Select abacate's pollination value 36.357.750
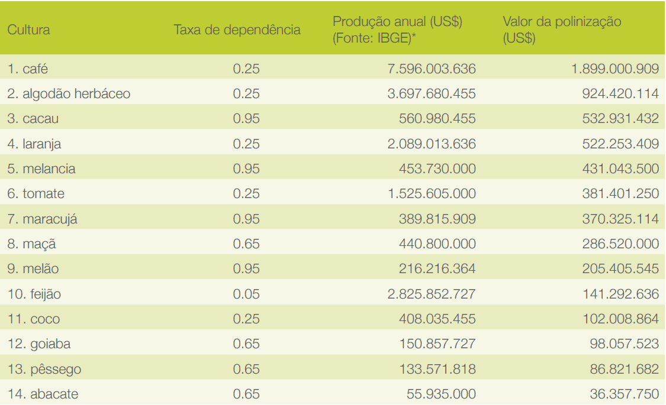 [x=624, y=394]
